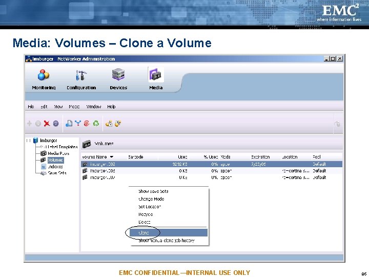369x277 pixels.
Task: Click the 7/25/05 expiration value
Action: click(258, 164)
